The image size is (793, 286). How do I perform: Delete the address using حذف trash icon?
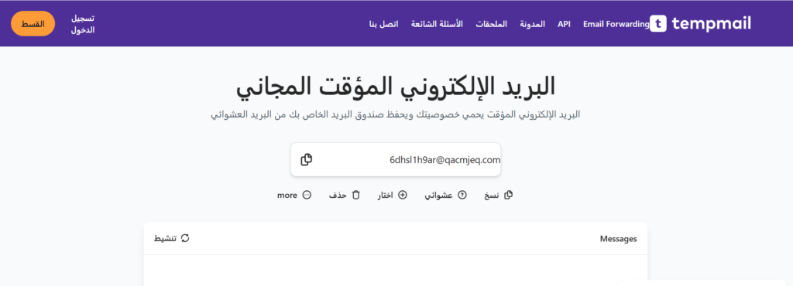click(355, 196)
